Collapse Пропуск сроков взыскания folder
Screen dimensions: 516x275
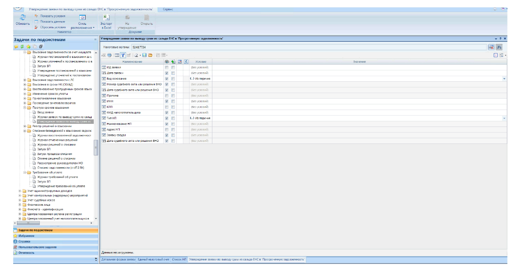pyautogui.click(x=25, y=108)
